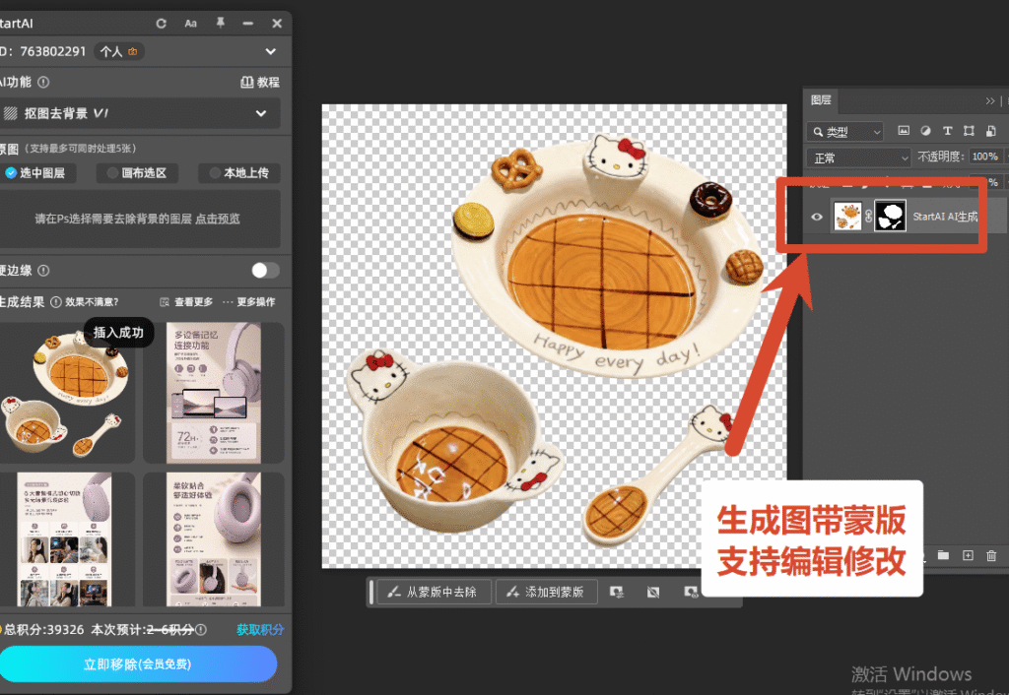Click info icon after 本次预计 points
The height and width of the screenshot is (695, 1009).
(x=201, y=630)
